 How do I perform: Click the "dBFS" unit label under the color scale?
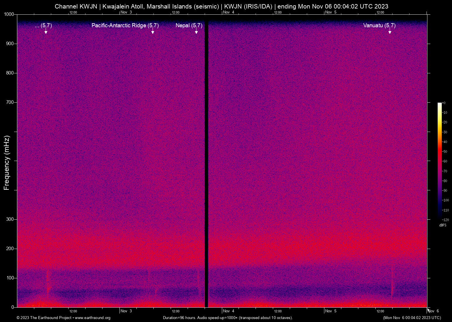click(x=443, y=225)
